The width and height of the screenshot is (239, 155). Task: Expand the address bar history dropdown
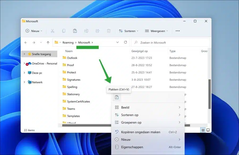pyautogui.click(x=117, y=42)
